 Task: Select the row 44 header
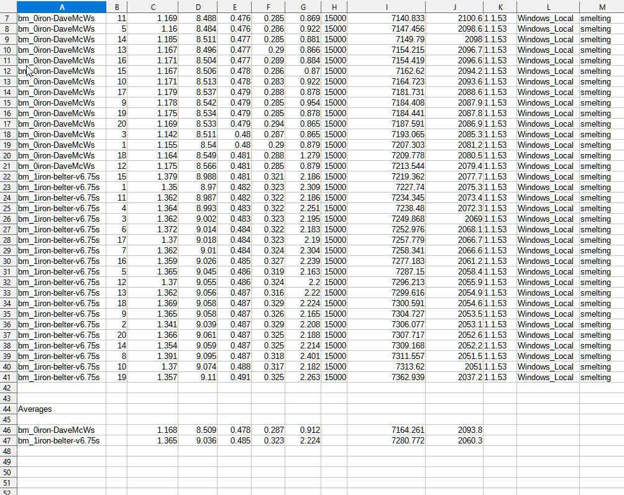coord(7,409)
